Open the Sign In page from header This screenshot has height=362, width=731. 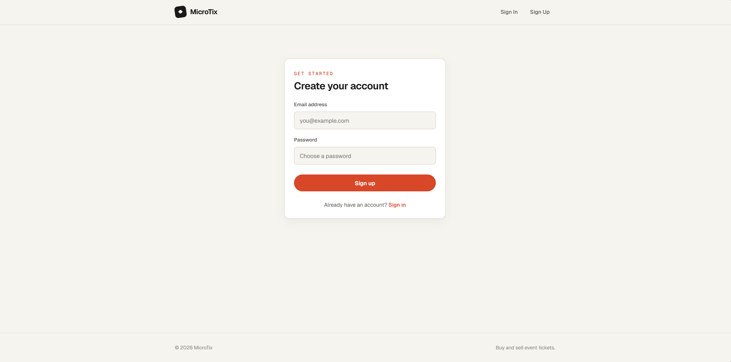509,12
